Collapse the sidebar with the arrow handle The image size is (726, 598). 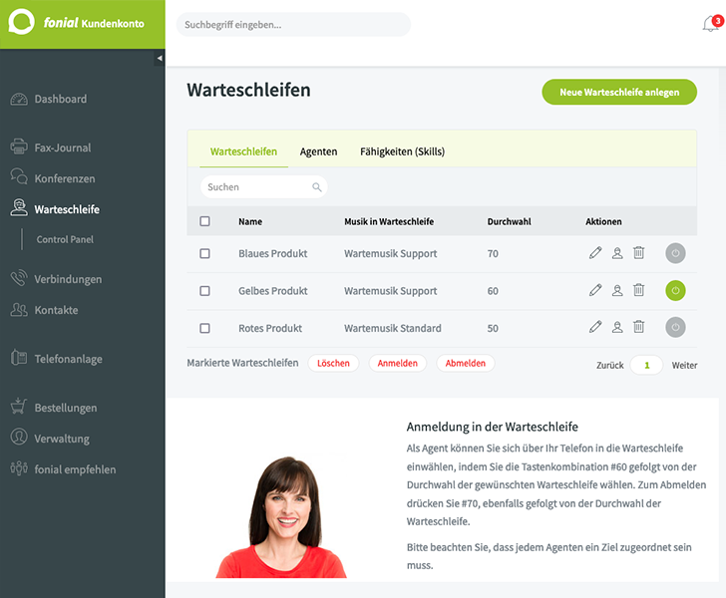pyautogui.click(x=160, y=59)
